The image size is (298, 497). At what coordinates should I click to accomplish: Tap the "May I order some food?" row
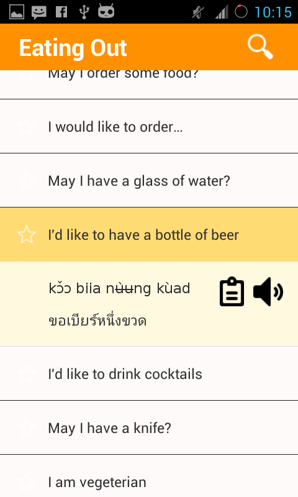149,84
